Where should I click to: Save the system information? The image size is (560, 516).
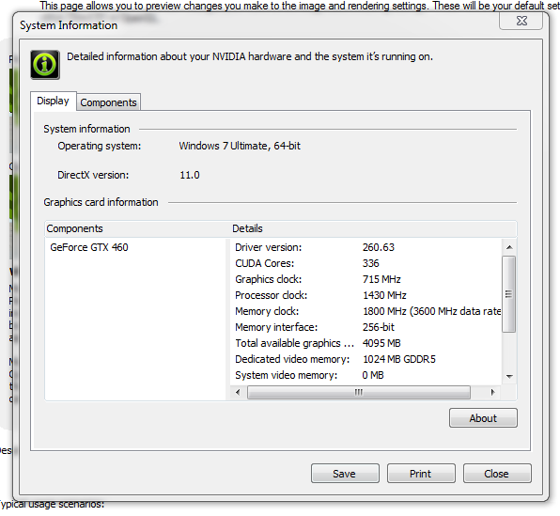(345, 474)
